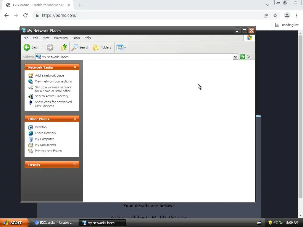
Task: Switch to E2Guardian taskbar button
Action: (54, 223)
